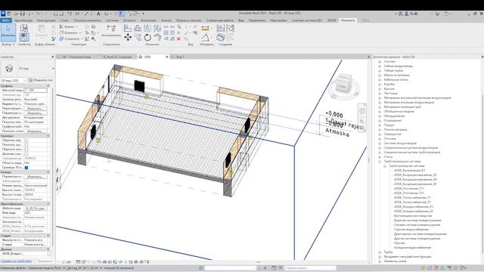Click the Врезка cope tool
This screenshot has height=272, width=484.
(68, 27)
